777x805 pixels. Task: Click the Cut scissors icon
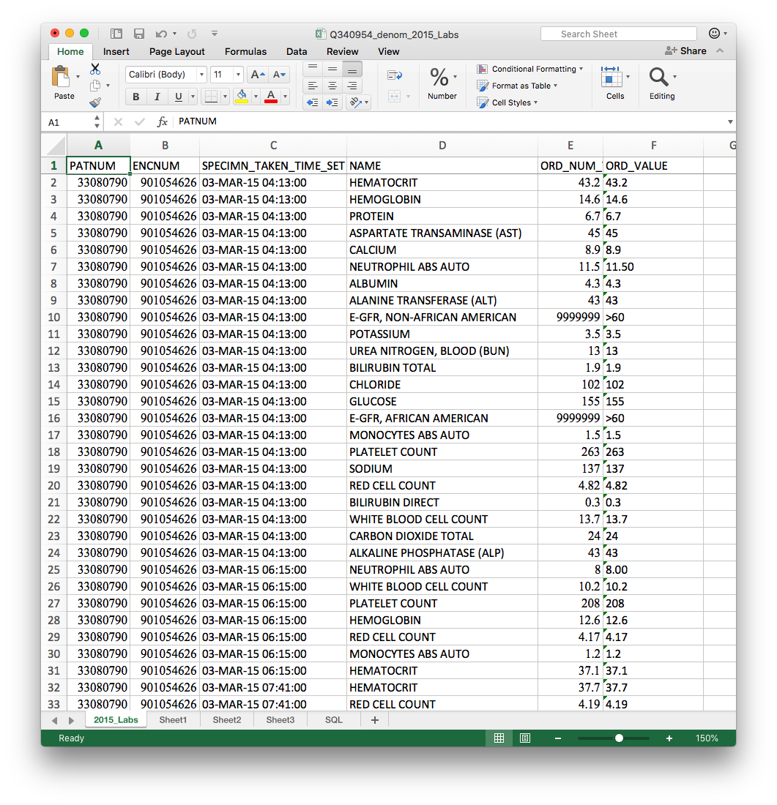[95, 69]
